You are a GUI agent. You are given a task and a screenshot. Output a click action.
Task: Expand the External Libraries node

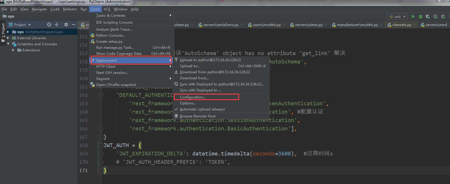point(8,38)
